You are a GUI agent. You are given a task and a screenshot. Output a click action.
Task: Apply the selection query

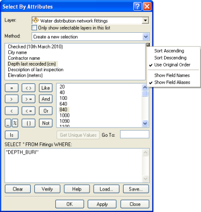(x=102, y=204)
